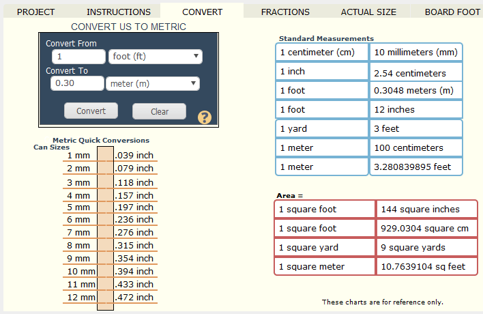The height and width of the screenshot is (314, 483).
Task: Open the ACTUAL SIZE tab
Action: pos(369,12)
